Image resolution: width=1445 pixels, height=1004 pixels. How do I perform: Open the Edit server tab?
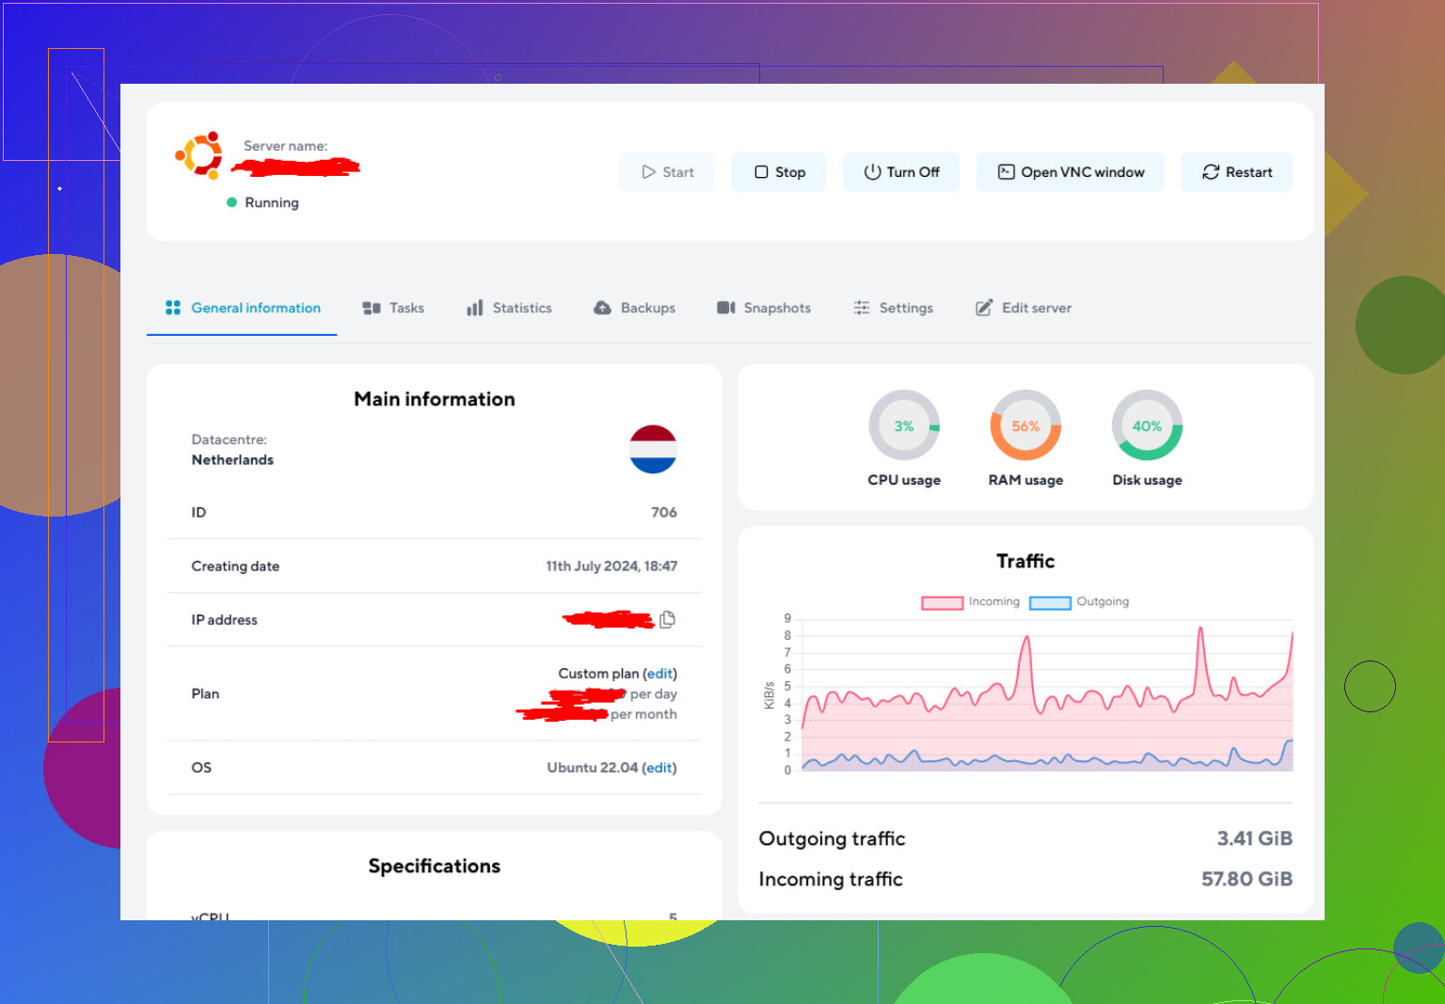coord(1024,308)
